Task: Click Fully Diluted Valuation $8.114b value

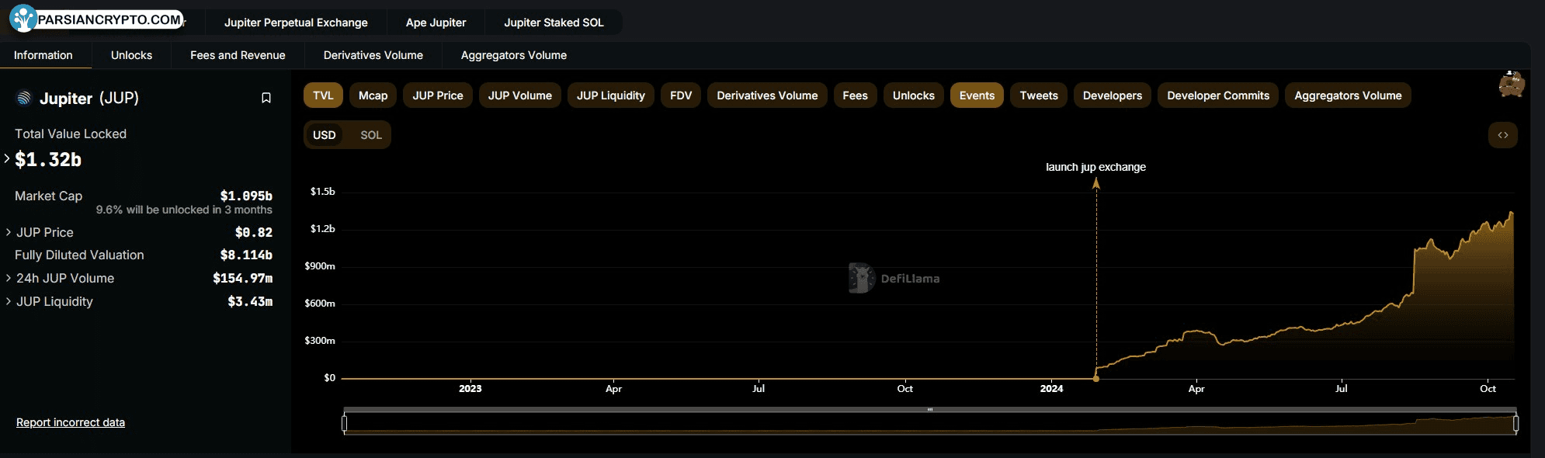Action: coord(246,255)
